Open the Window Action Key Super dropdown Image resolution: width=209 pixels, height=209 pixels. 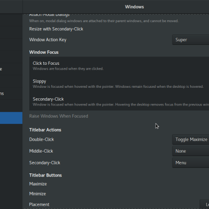pyautogui.click(x=191, y=40)
